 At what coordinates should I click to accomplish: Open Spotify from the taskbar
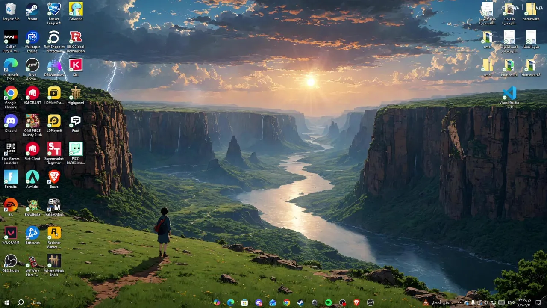[x=329, y=302]
